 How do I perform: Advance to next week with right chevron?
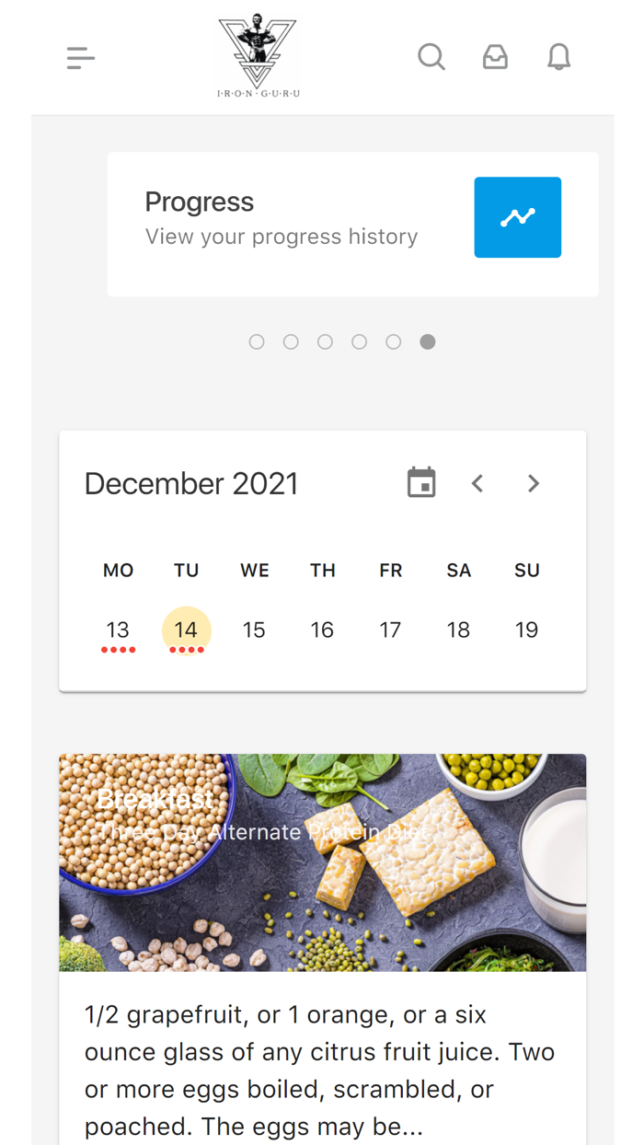(533, 483)
